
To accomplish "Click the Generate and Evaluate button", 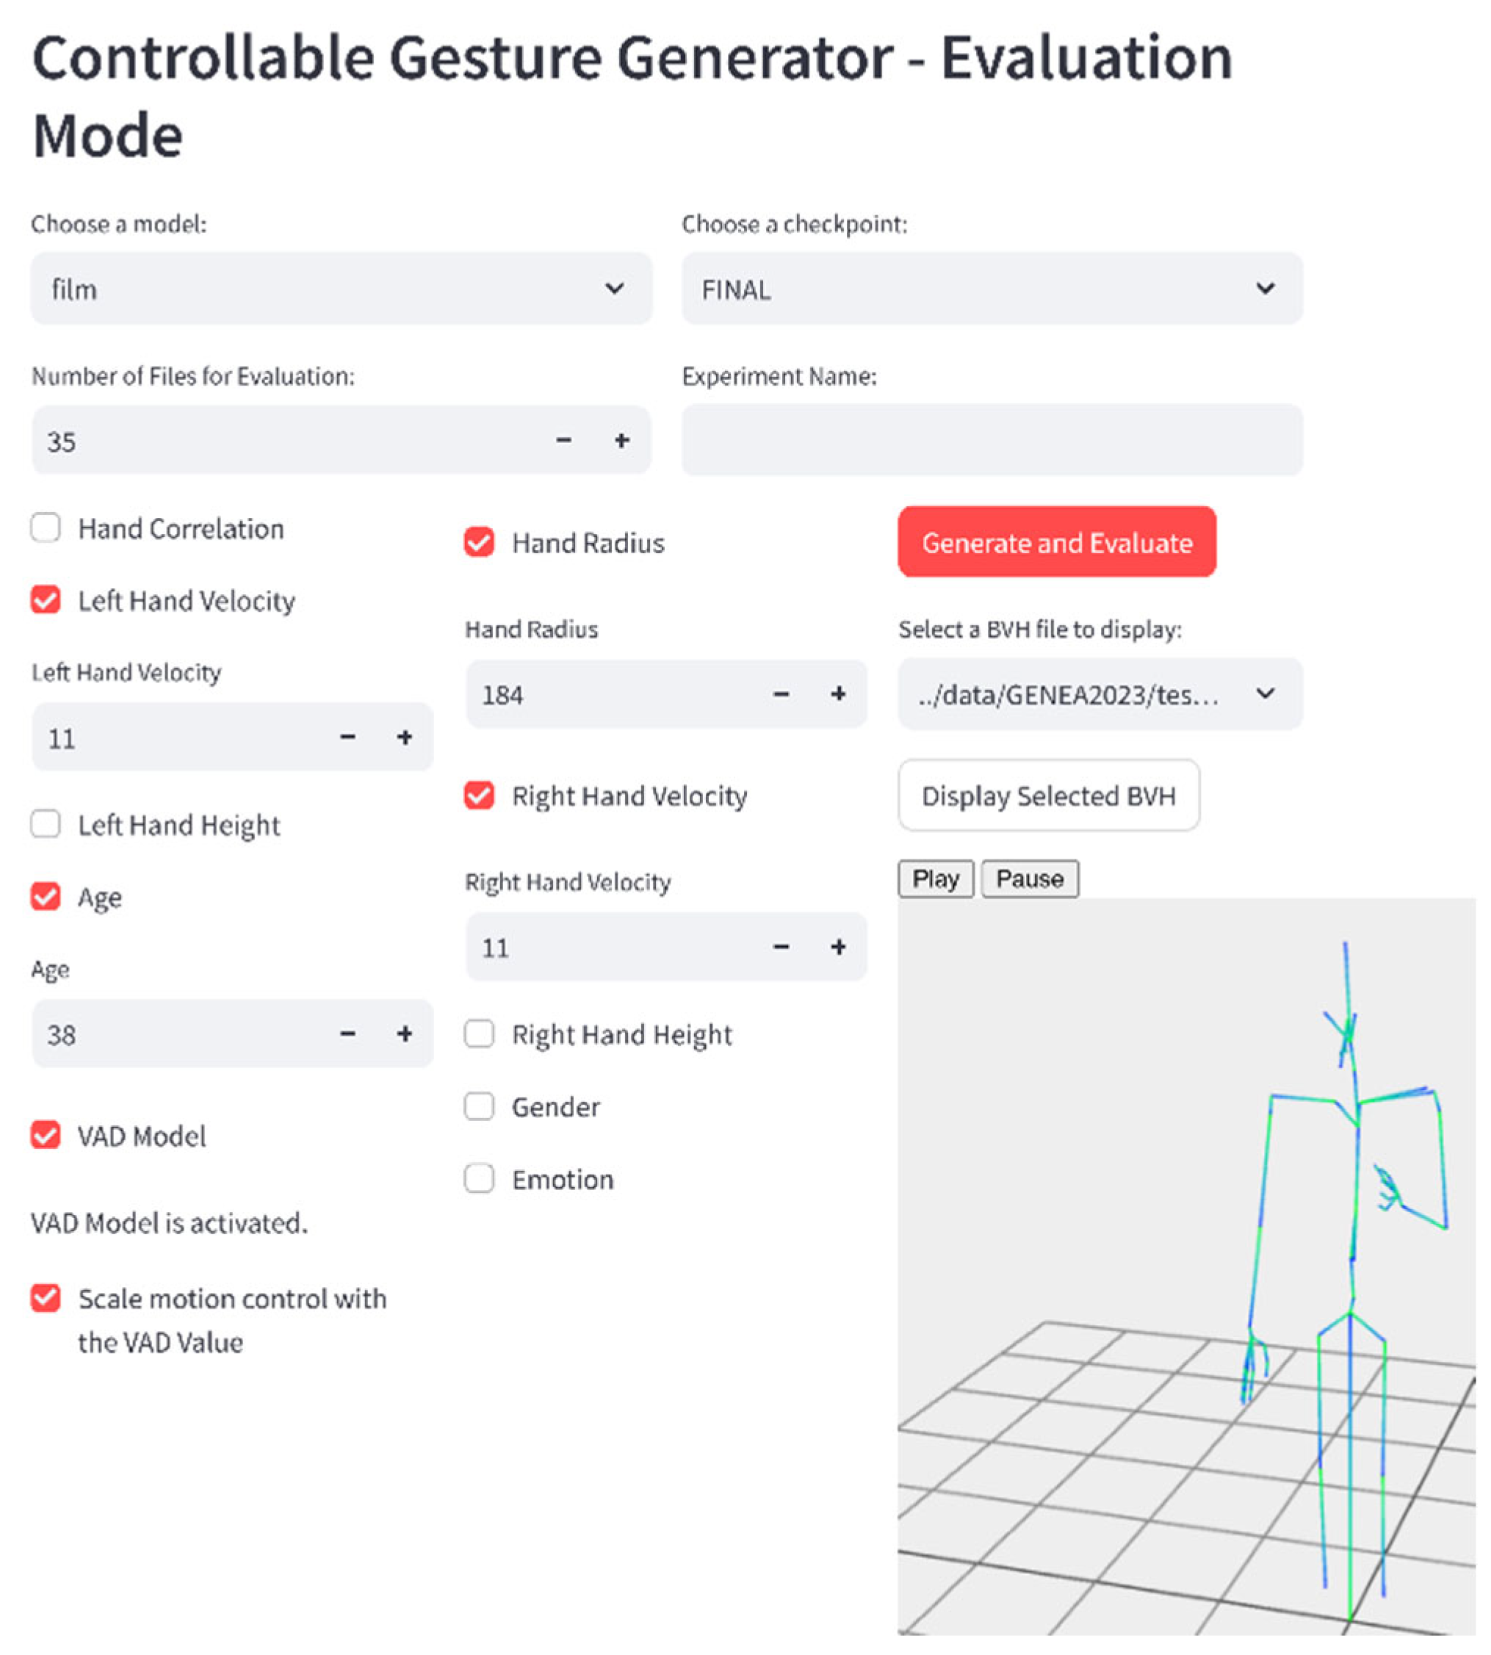I will [x=1057, y=542].
